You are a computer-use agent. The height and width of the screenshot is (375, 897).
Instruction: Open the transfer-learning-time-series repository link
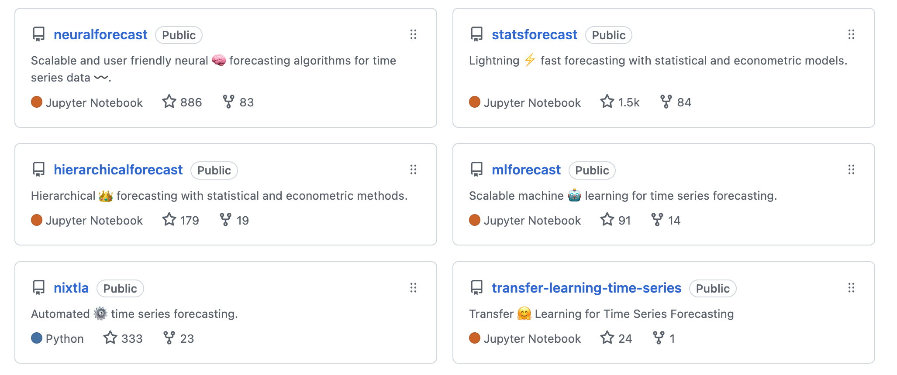point(586,288)
